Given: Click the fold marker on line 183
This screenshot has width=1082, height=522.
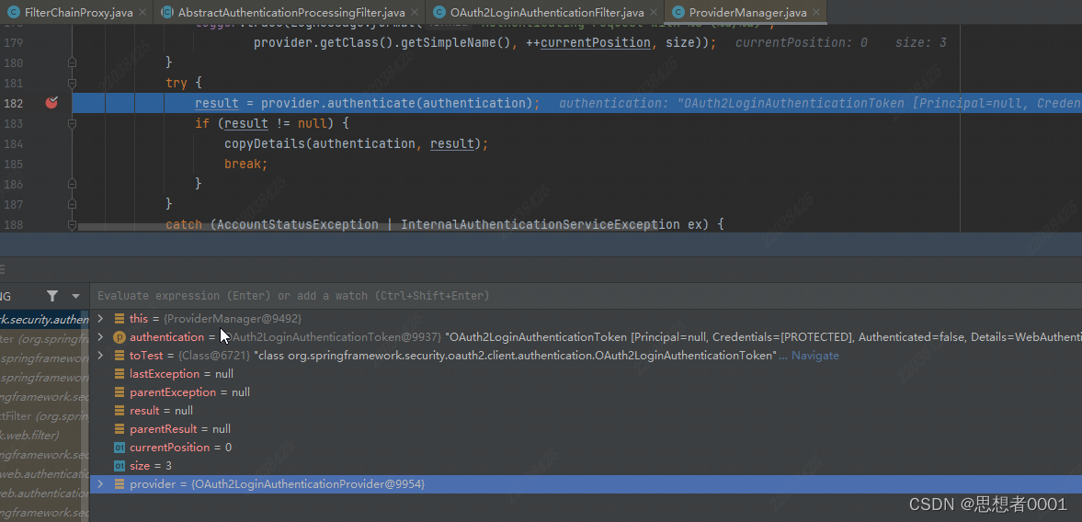Looking at the screenshot, I should (72, 123).
